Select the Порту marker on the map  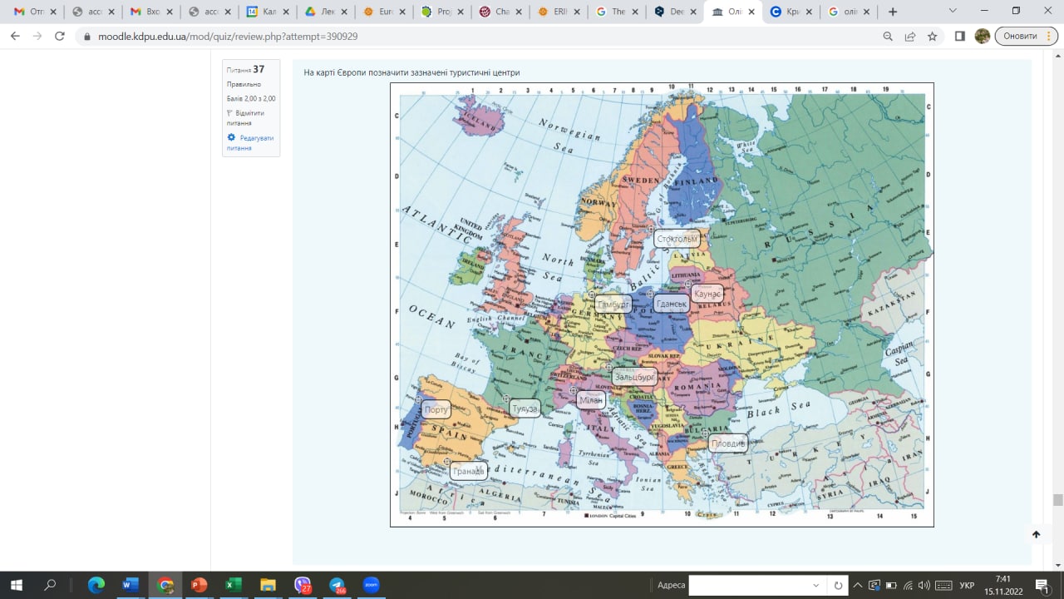pyautogui.click(x=436, y=409)
